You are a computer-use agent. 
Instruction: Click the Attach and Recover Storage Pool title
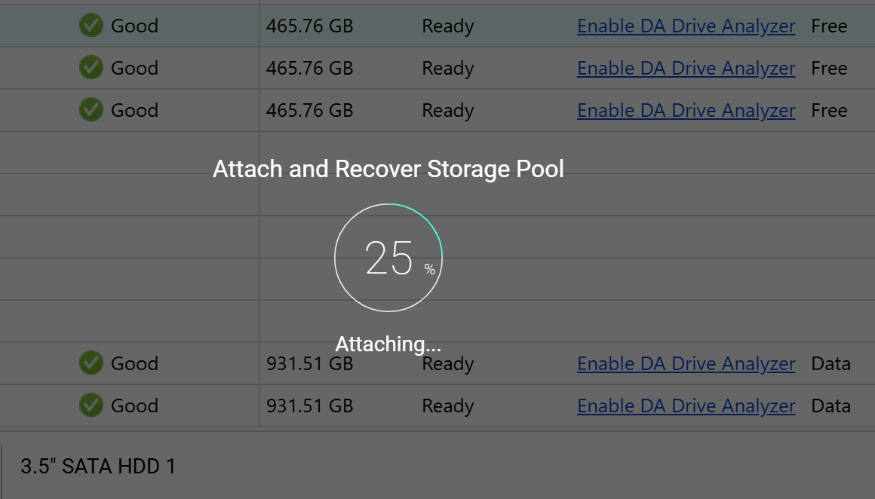pos(388,169)
